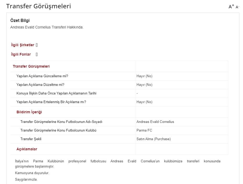Decrease font size with A- icon

point(237,7)
